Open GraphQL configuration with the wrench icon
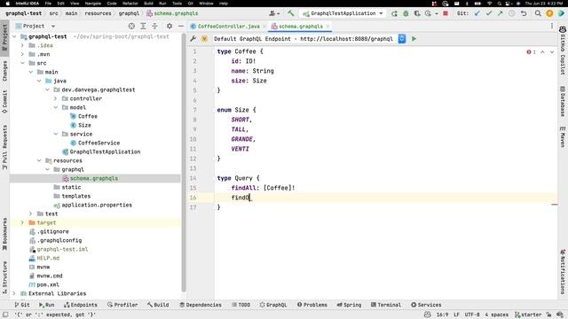 (193, 39)
